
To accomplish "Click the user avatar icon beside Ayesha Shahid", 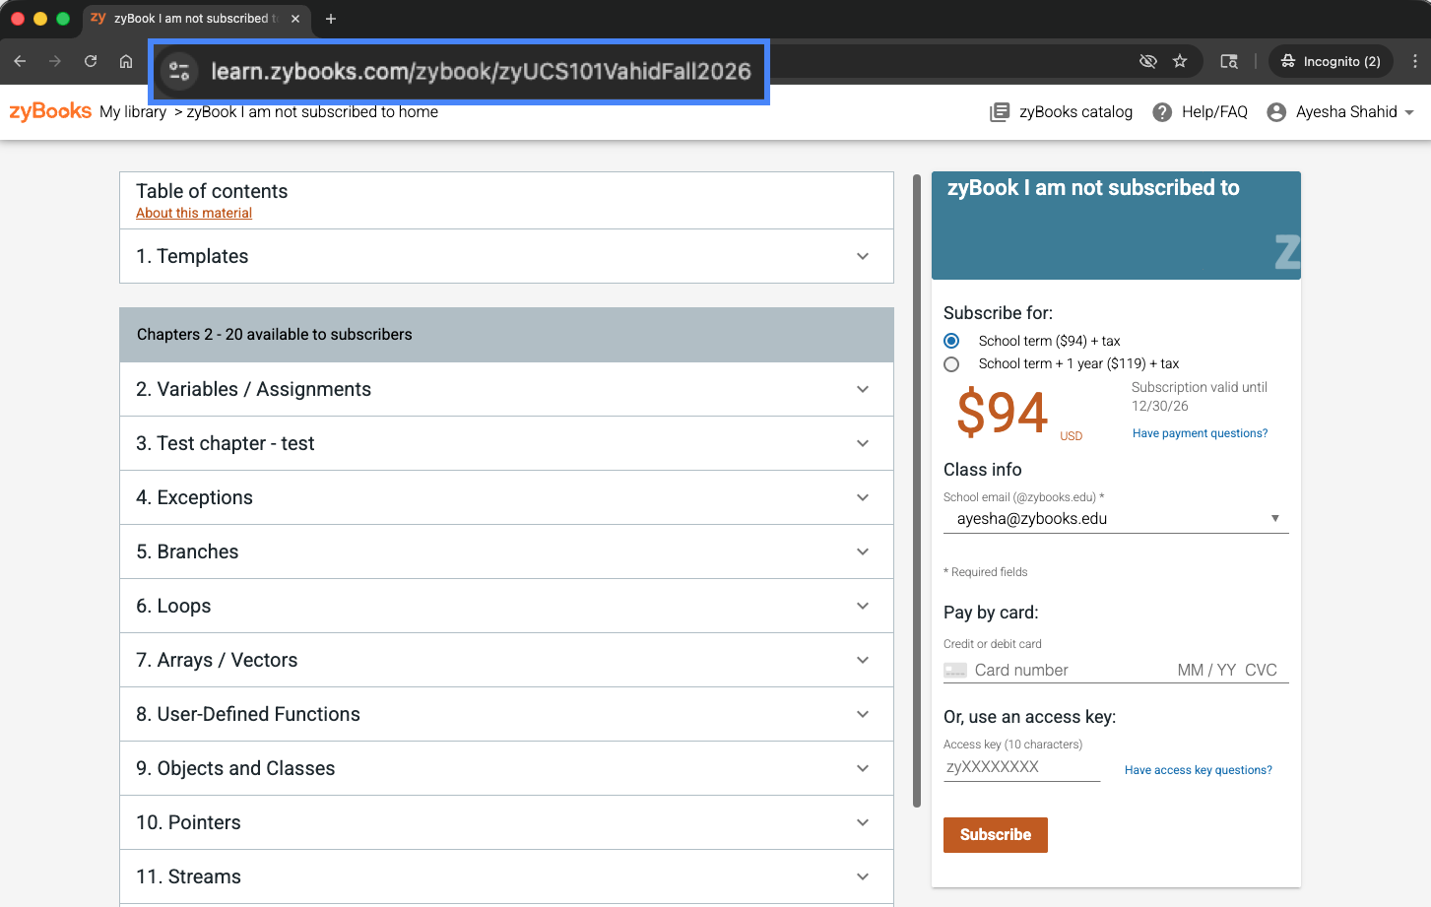I will (1276, 112).
